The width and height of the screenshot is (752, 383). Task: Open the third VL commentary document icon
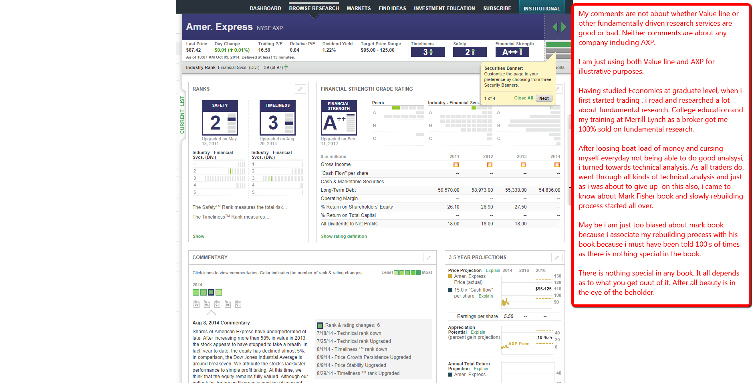point(217,304)
